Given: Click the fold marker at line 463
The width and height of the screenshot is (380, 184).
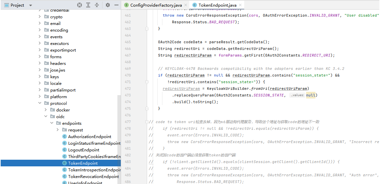Looking at the screenshot, I should (x=147, y=29).
